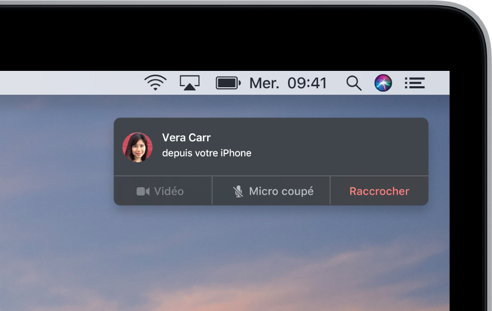The image size is (492, 311).
Task: Open the Wi-Fi status menu
Action: click(155, 83)
